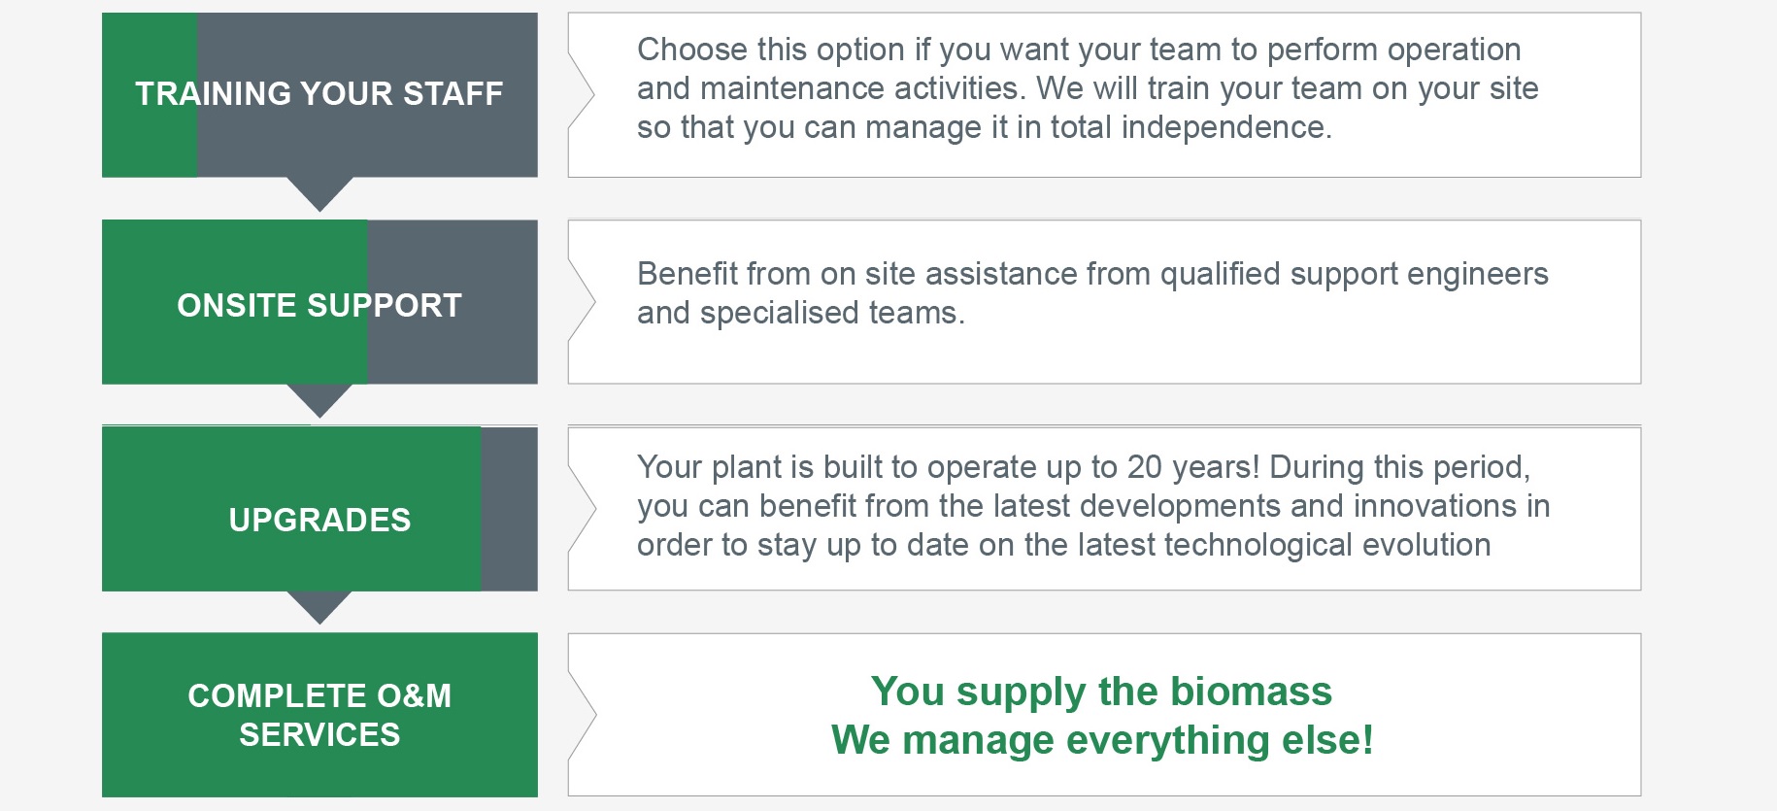Click chevron notch on training description panel

pyautogui.click(x=582, y=94)
